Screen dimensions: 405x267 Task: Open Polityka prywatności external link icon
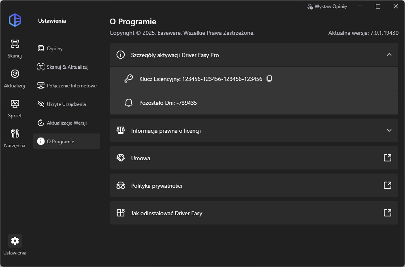tap(388, 185)
